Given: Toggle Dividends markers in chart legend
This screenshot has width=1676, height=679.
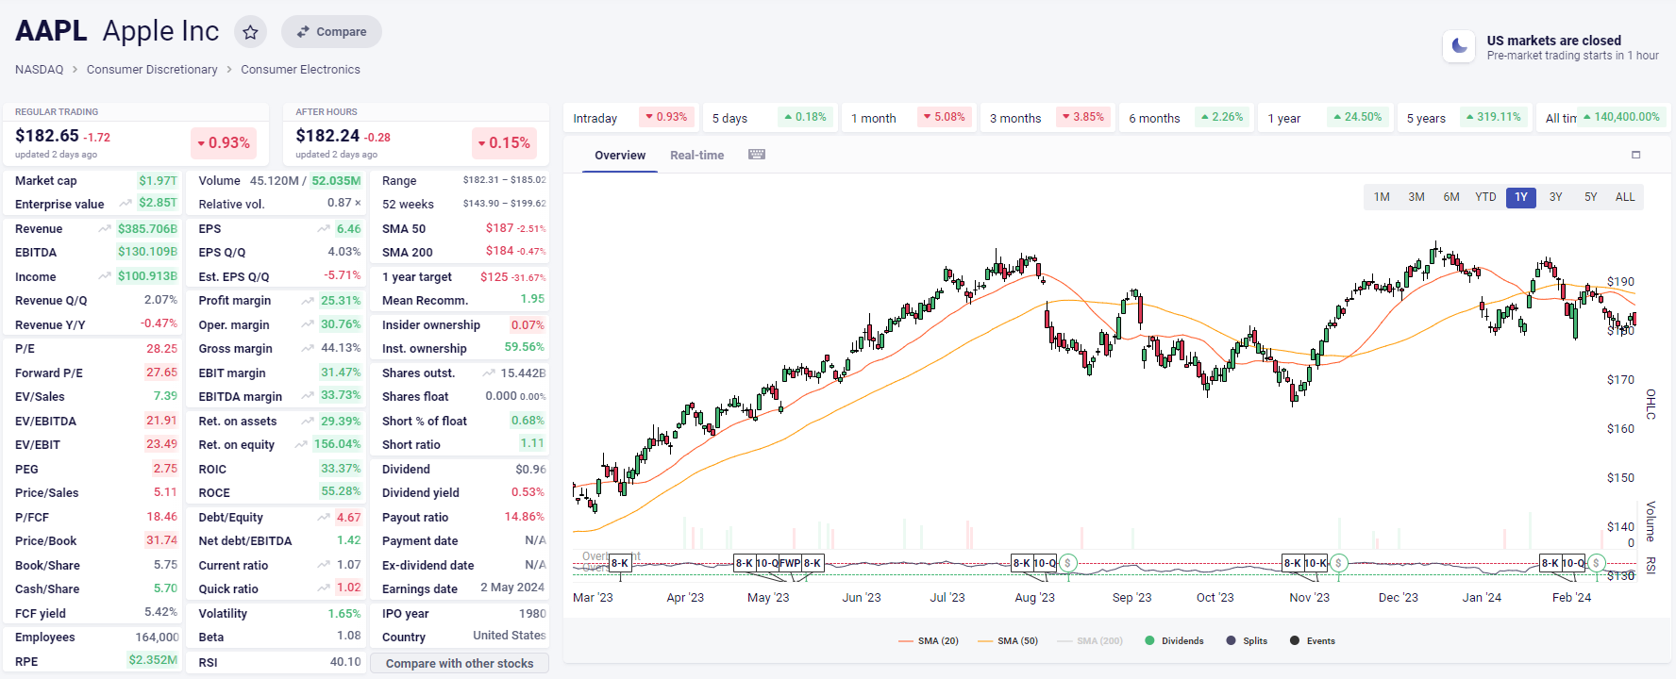Looking at the screenshot, I should [1174, 641].
